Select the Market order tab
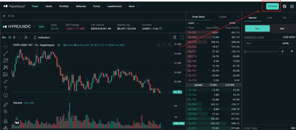This screenshot has width=296, height=130. (x=252, y=18)
